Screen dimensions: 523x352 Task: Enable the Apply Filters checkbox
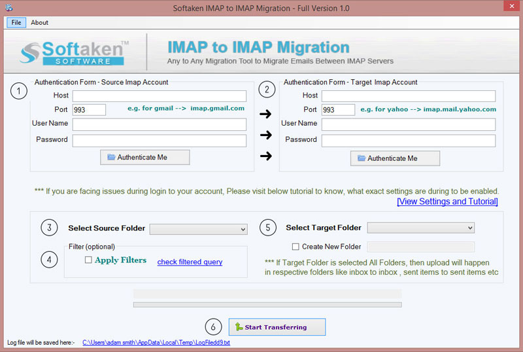(88, 260)
